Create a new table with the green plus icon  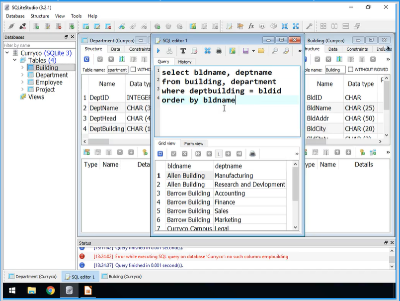[x=87, y=25]
